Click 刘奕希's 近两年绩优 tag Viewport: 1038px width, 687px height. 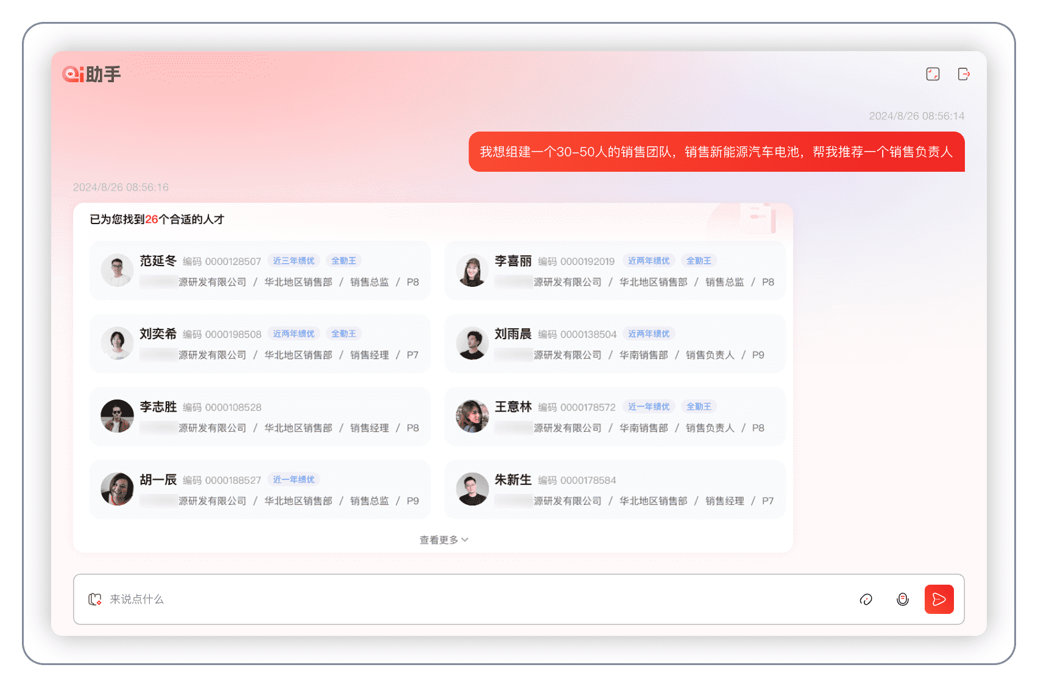(x=294, y=334)
